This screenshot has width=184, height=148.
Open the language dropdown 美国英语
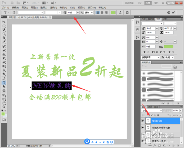click(151, 57)
